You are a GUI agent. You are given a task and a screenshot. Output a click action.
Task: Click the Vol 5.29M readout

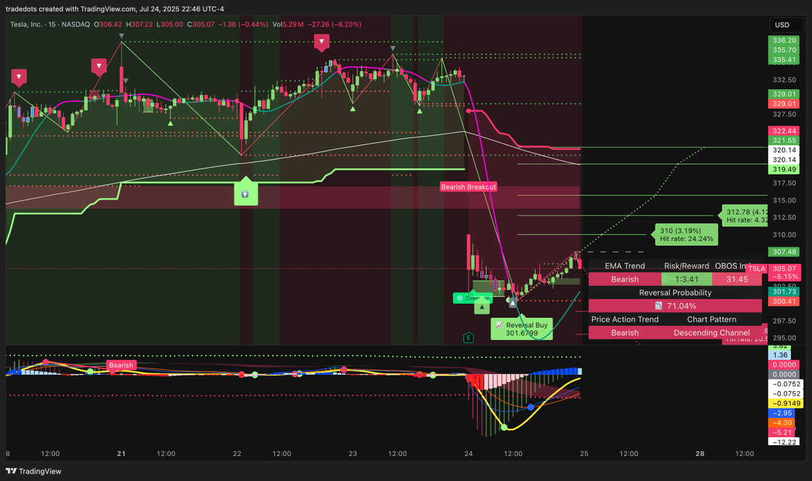(288, 24)
